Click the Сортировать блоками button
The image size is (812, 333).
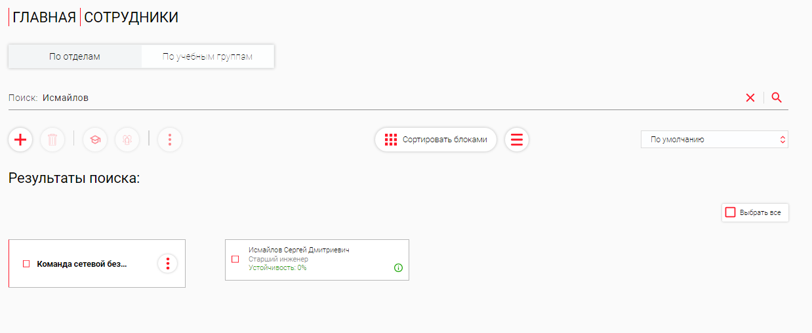pyautogui.click(x=436, y=140)
